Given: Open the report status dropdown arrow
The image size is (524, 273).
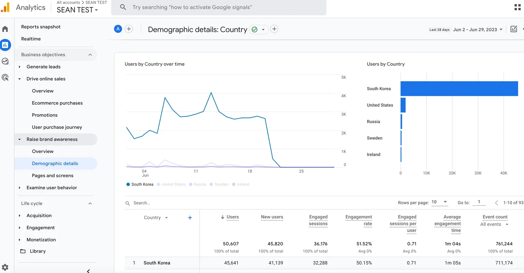Looking at the screenshot, I should 263,30.
